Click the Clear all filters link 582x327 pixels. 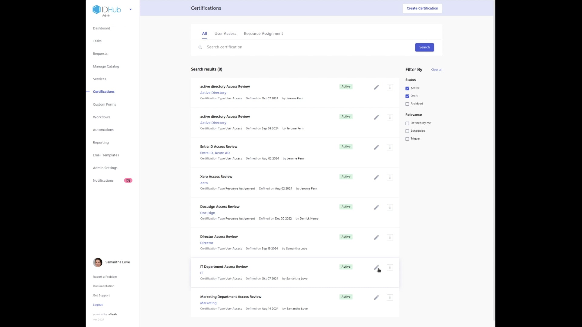coord(437,69)
